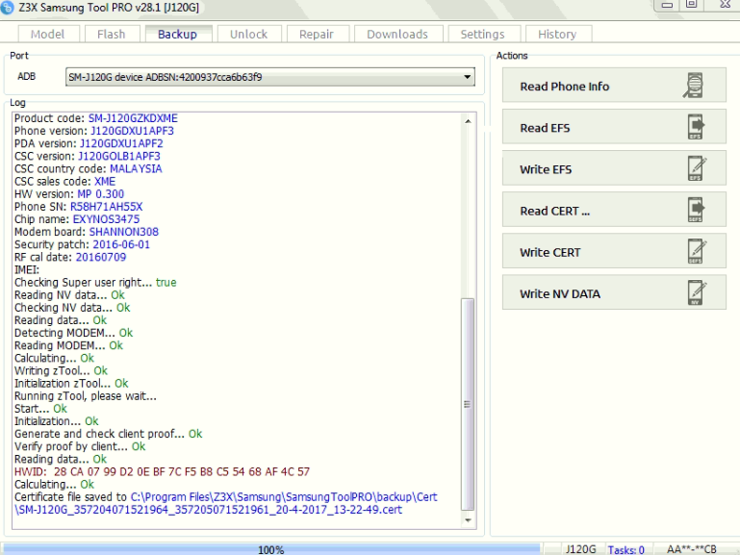This screenshot has width=740, height=555.
Task: Click the 100% progress bar
Action: [x=271, y=549]
